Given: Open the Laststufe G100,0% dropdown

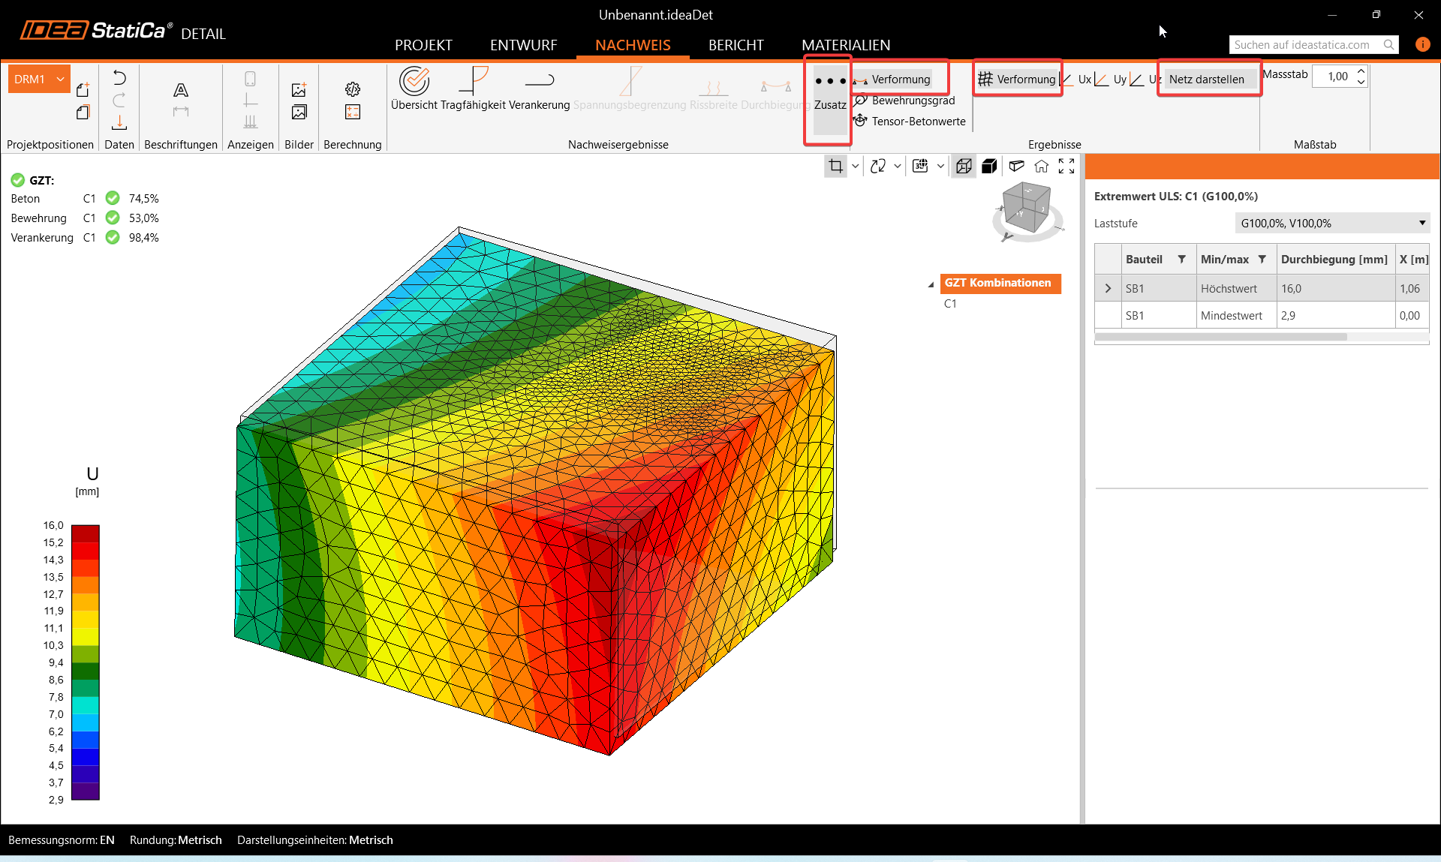Looking at the screenshot, I should (1332, 224).
